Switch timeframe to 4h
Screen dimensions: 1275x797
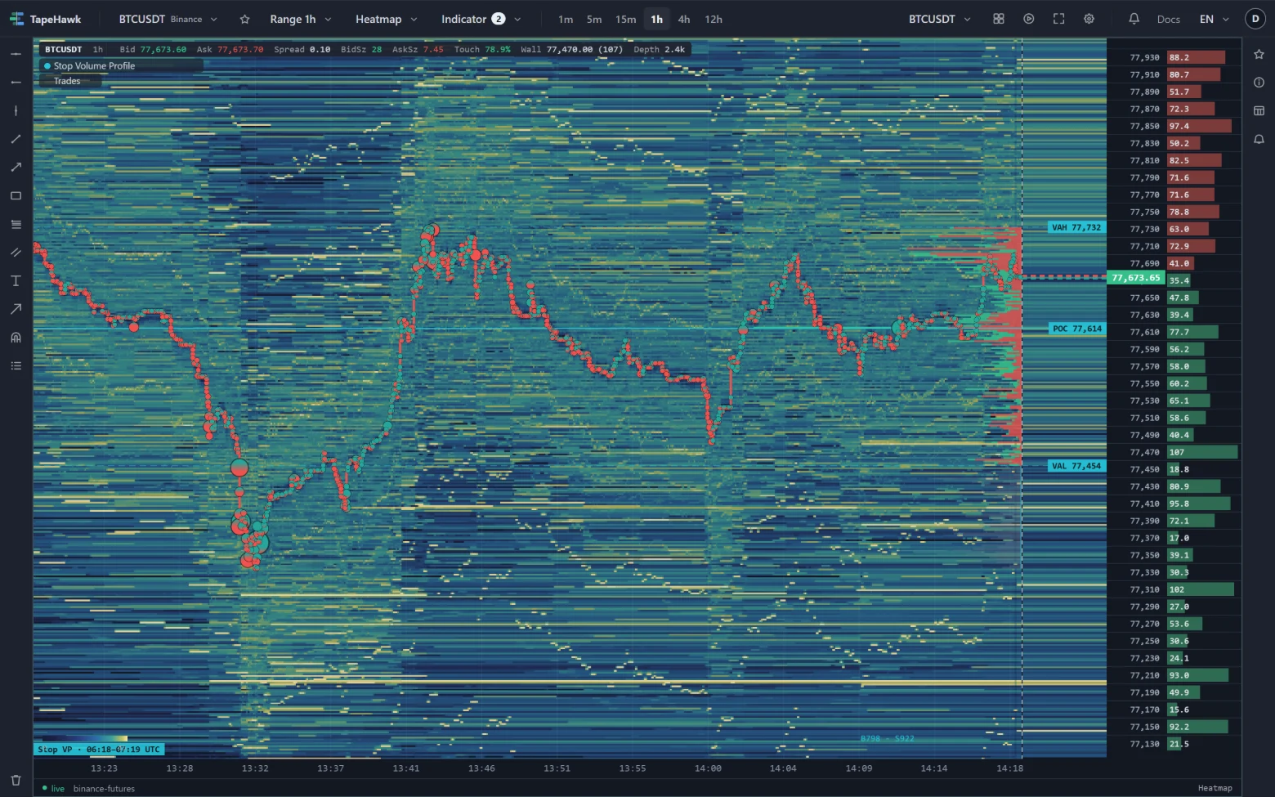(684, 19)
